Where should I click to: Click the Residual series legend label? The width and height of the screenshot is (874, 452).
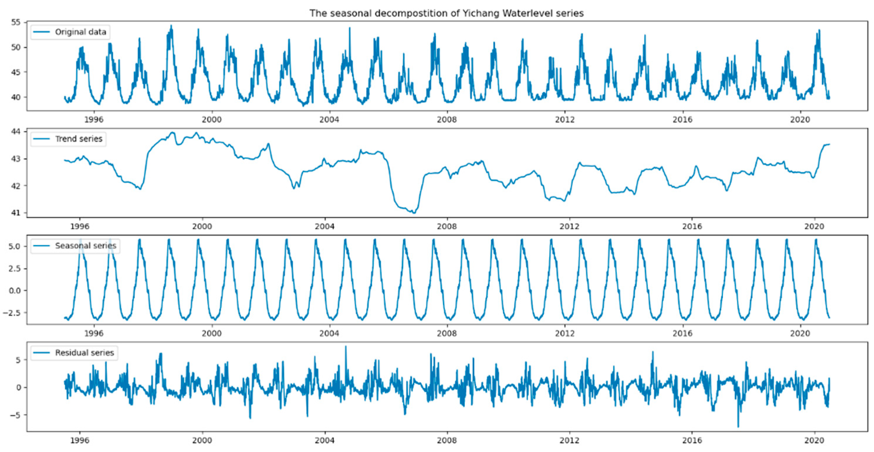pos(84,353)
